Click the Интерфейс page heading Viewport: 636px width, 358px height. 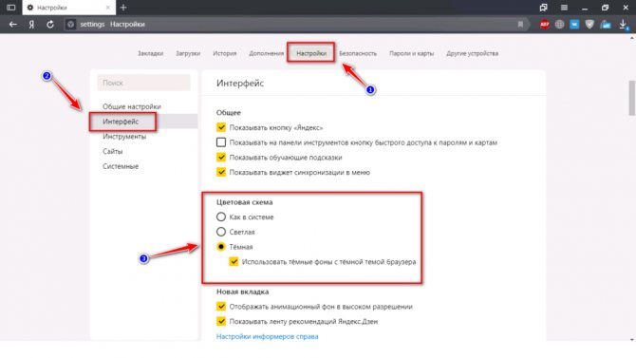pos(240,84)
